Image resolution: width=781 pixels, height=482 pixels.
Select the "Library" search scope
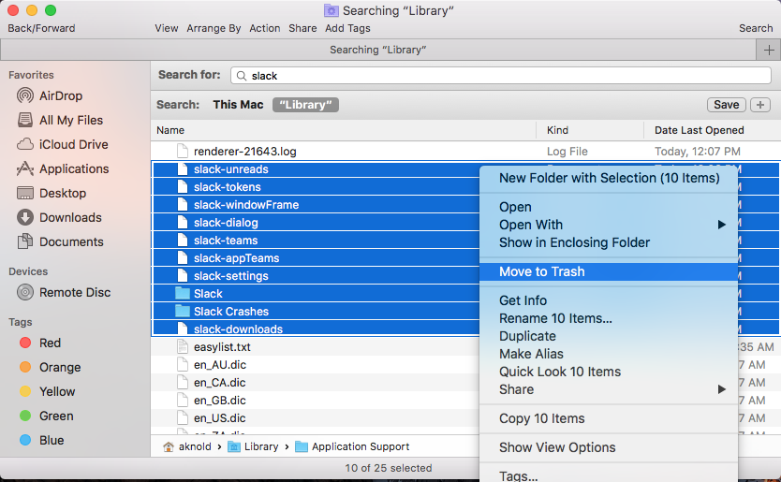pos(305,105)
